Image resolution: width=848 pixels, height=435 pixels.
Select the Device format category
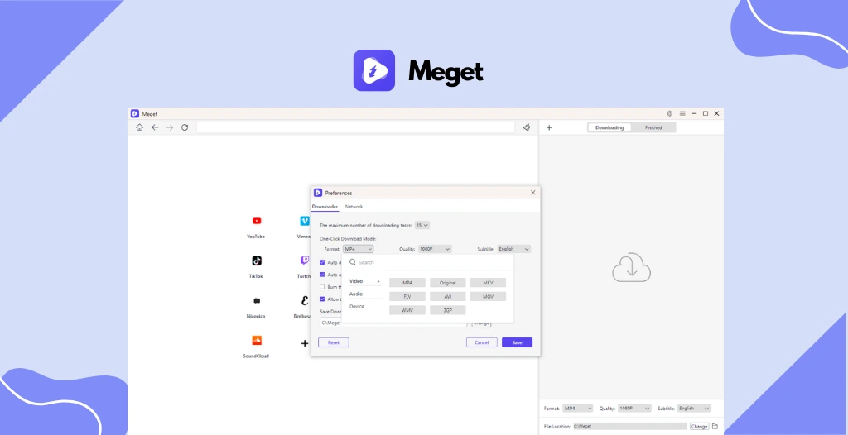[x=357, y=306]
